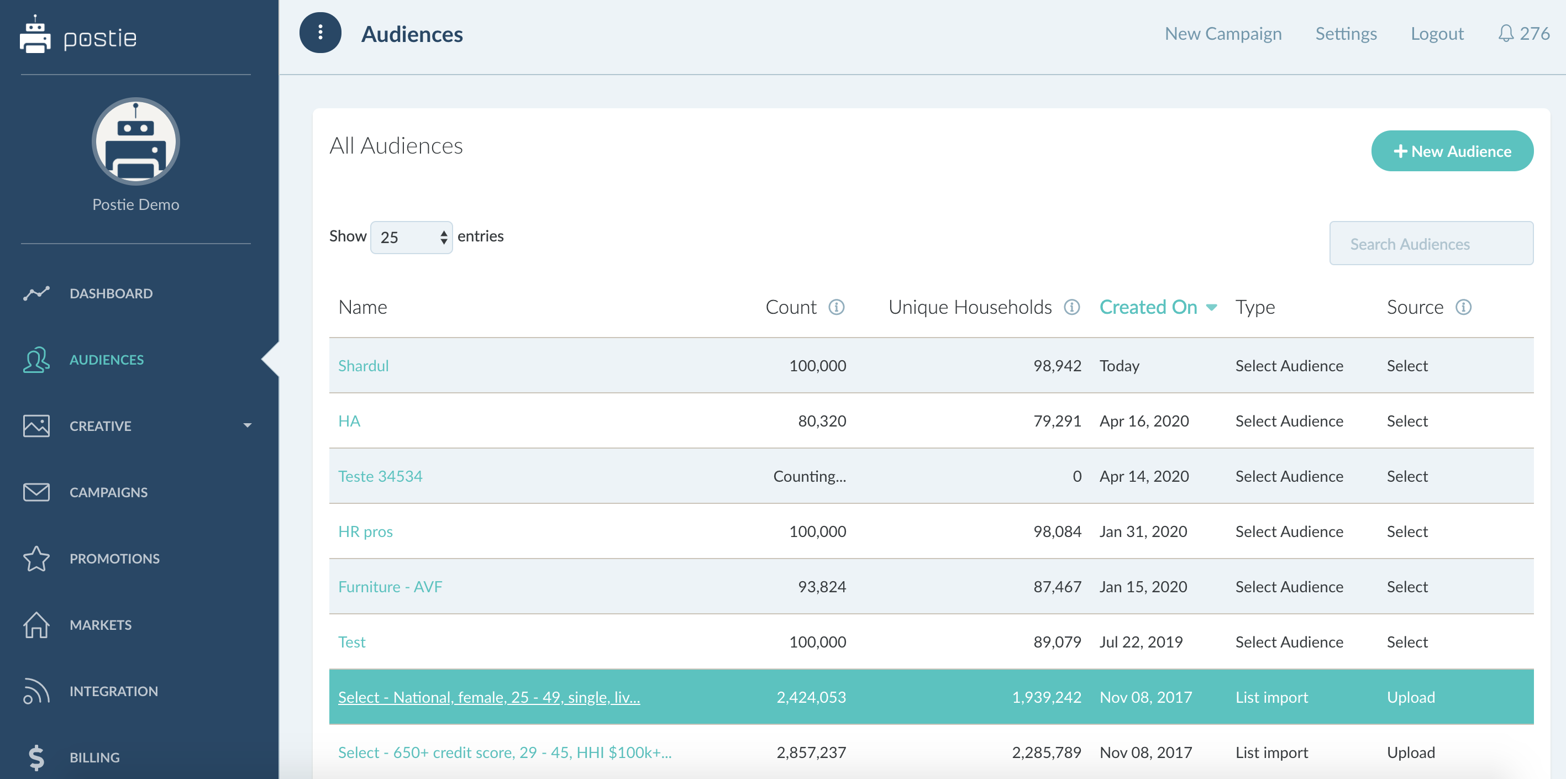1566x779 pixels.
Task: Open Integration feed menu item
Action: [x=113, y=691]
